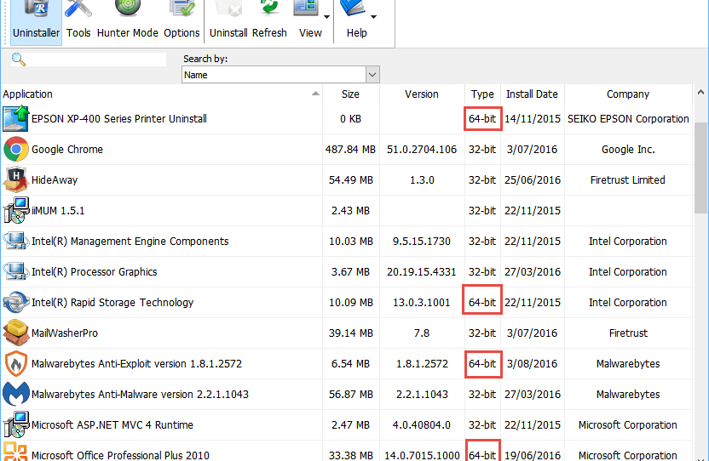Click SEIKO EPSON Corporation company cell
Screen dimensions: 709x461
[628, 119]
